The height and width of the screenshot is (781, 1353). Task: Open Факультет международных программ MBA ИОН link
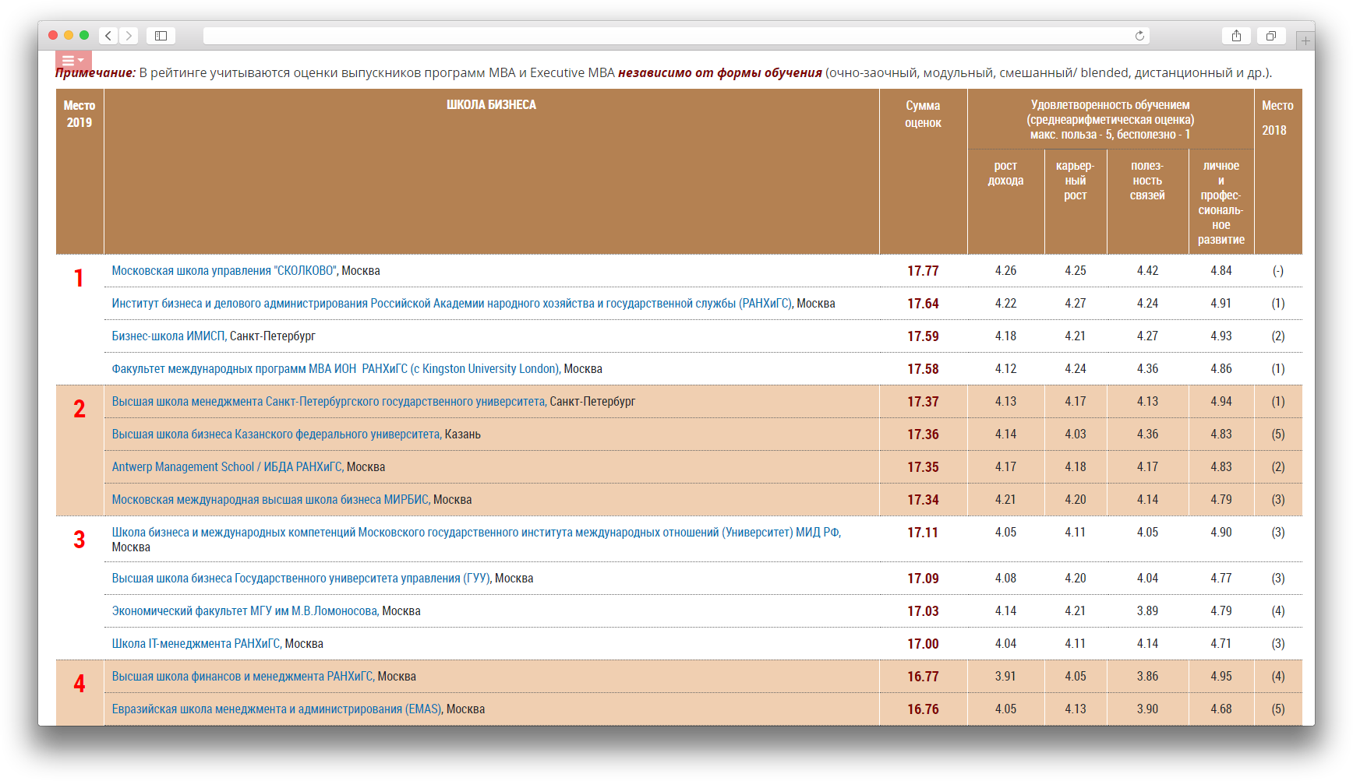[335, 369]
